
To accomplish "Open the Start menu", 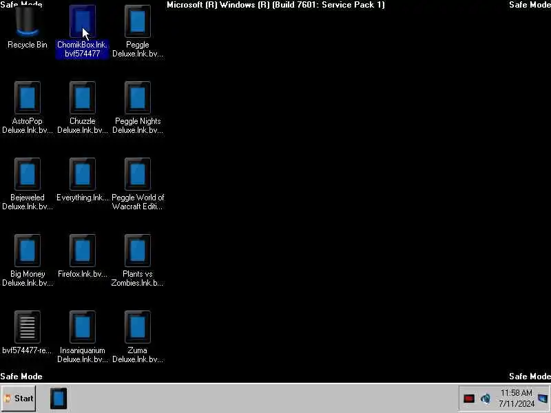I will point(19,399).
